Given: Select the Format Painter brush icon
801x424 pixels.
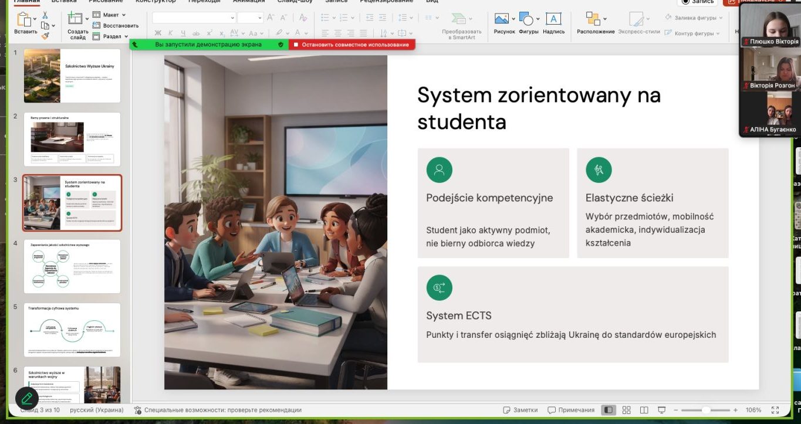Looking at the screenshot, I should [x=45, y=35].
